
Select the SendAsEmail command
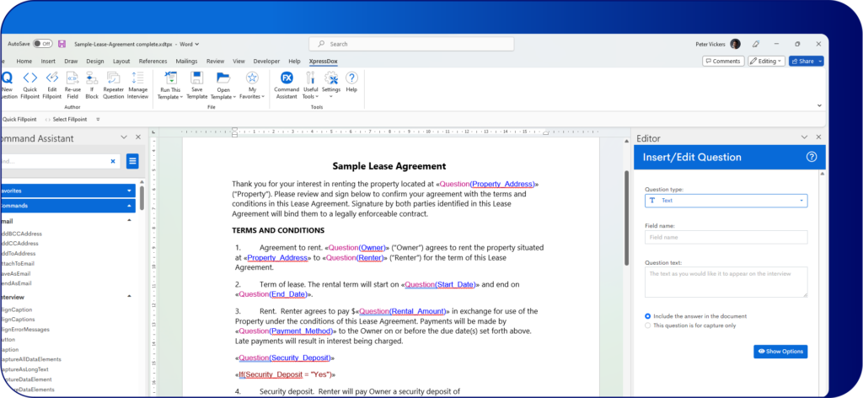[16, 283]
